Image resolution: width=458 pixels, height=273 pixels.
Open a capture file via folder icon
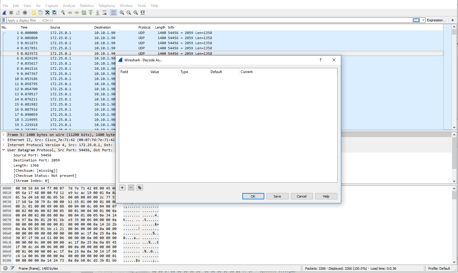(x=34, y=13)
